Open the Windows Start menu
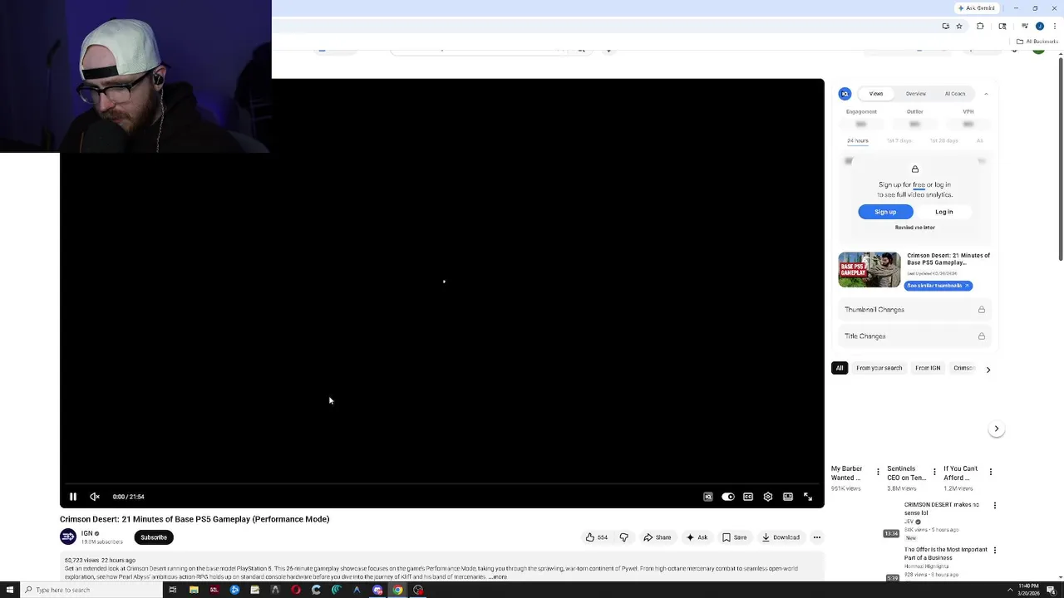Image resolution: width=1064 pixels, height=598 pixels. tap(10, 590)
